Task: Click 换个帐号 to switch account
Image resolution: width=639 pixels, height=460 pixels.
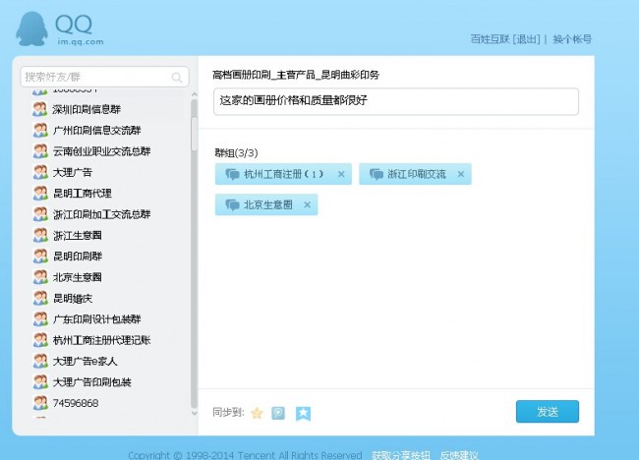Action: click(572, 39)
